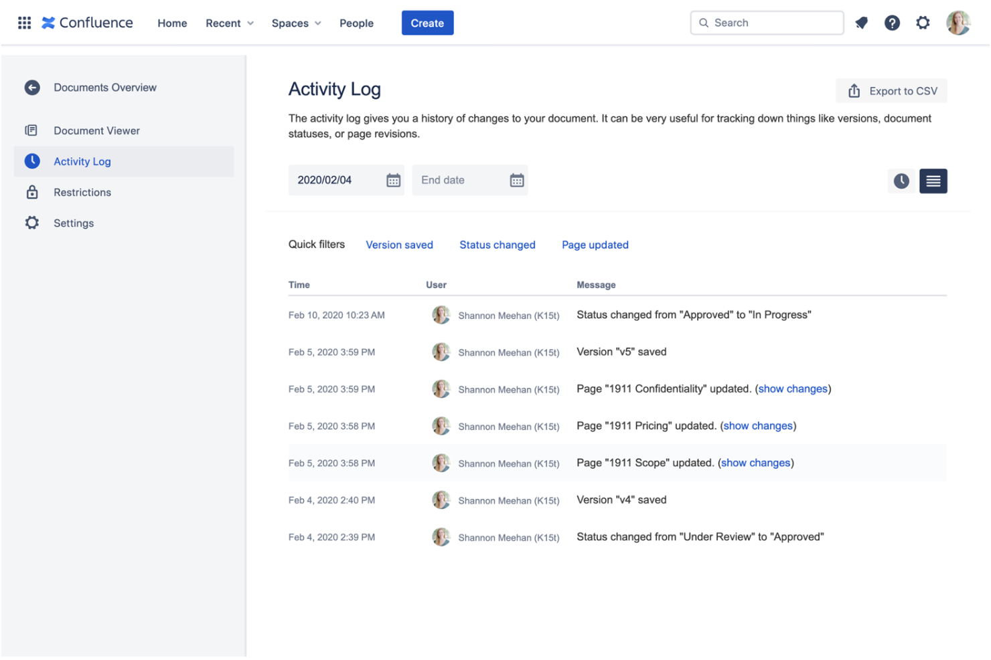The image size is (991, 660).
Task: Click the back arrow beside Documents Overview
Action: click(32, 87)
